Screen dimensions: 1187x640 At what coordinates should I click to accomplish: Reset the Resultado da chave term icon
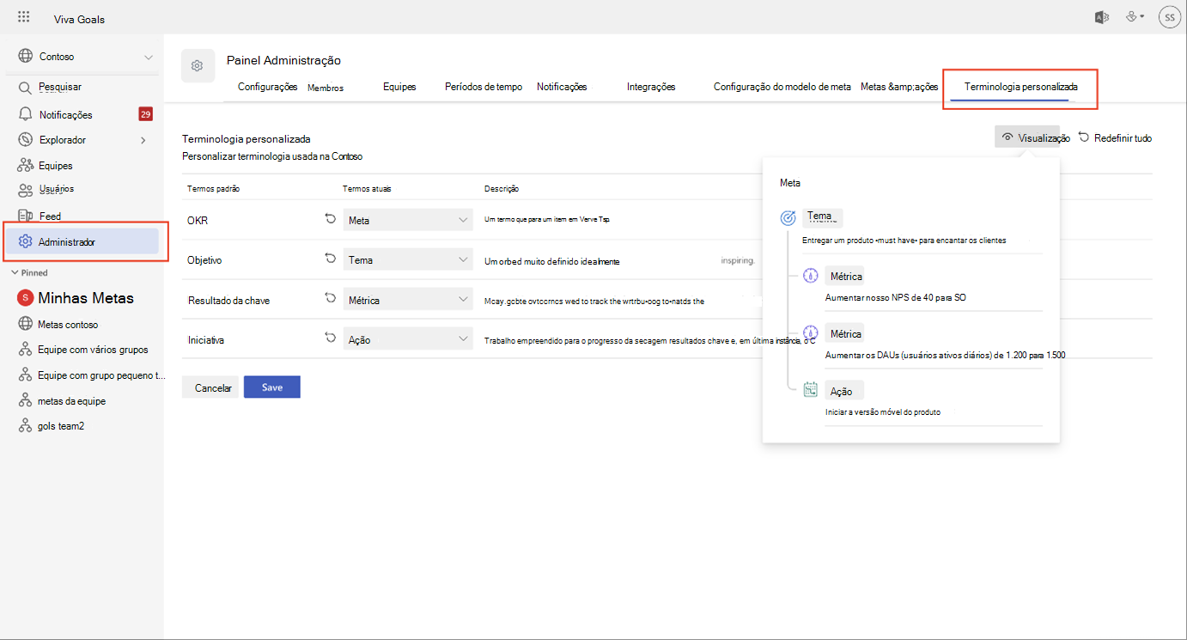tap(331, 298)
